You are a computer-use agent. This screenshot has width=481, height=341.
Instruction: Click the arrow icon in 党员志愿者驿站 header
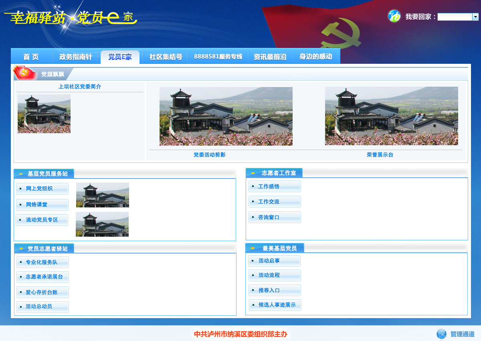[21, 249]
